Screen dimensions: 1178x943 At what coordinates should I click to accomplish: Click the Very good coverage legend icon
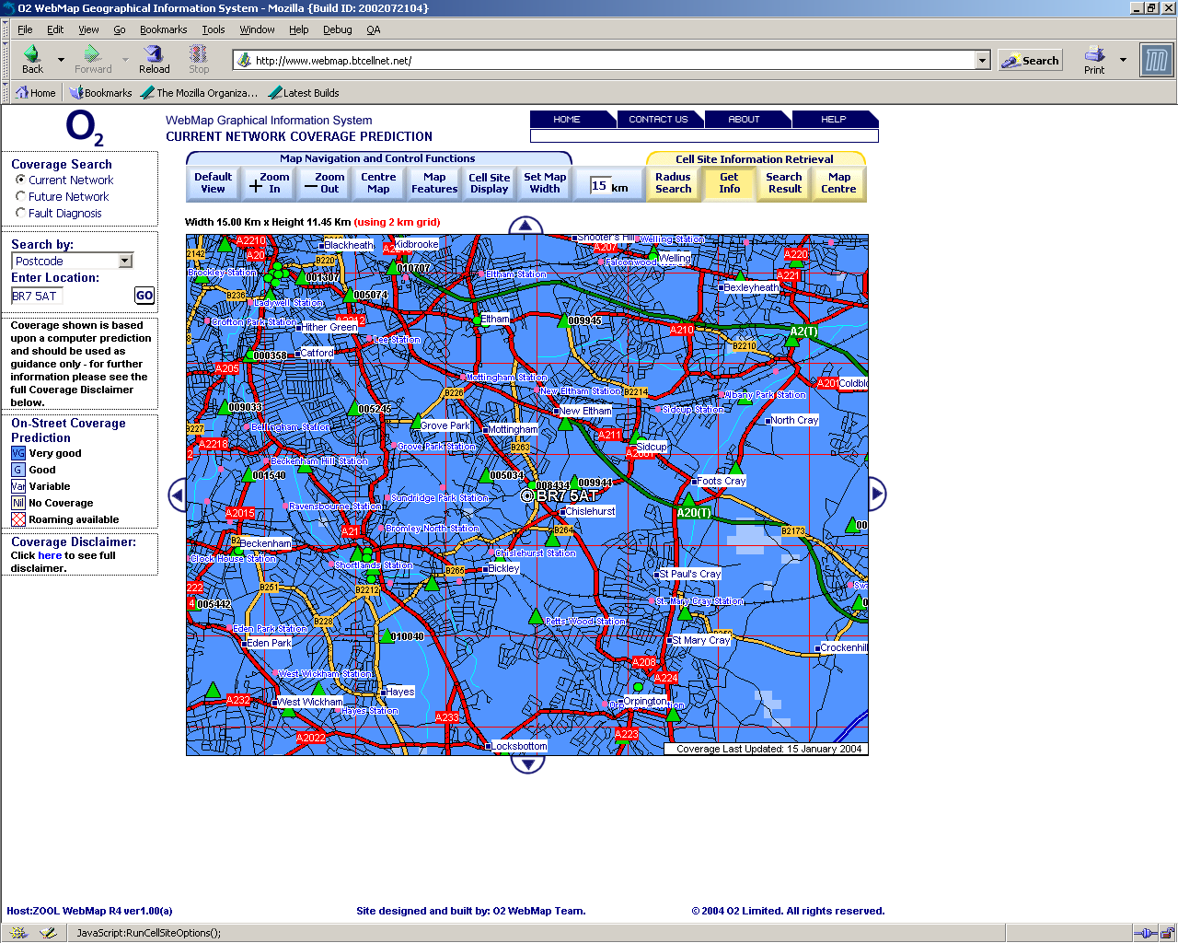[18, 453]
